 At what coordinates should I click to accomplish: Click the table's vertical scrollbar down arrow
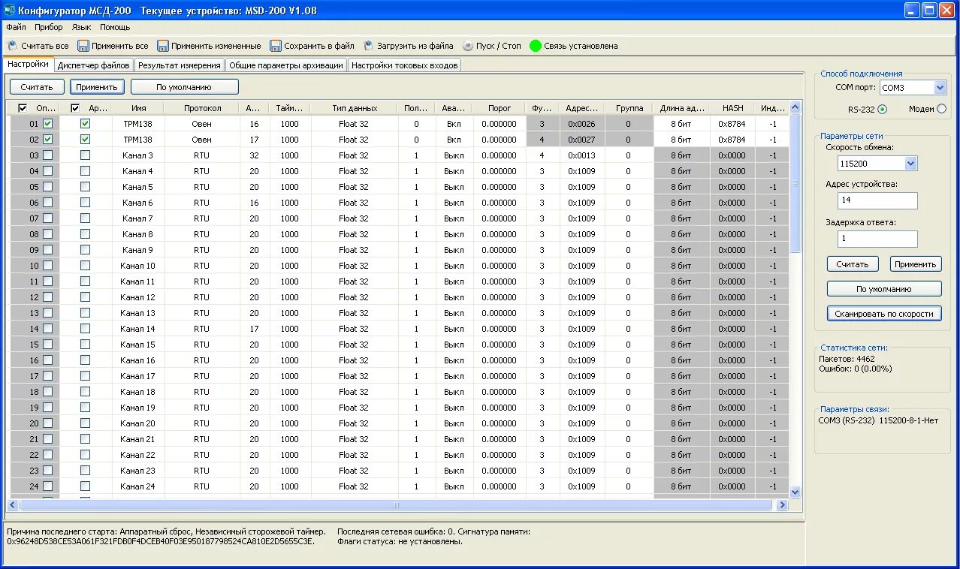click(796, 492)
